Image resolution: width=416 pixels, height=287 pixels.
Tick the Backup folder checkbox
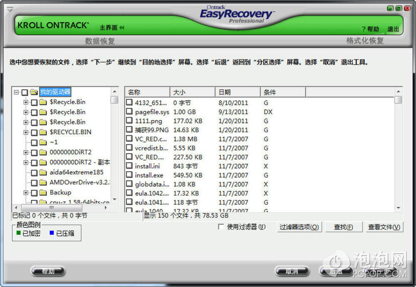pos(34,193)
